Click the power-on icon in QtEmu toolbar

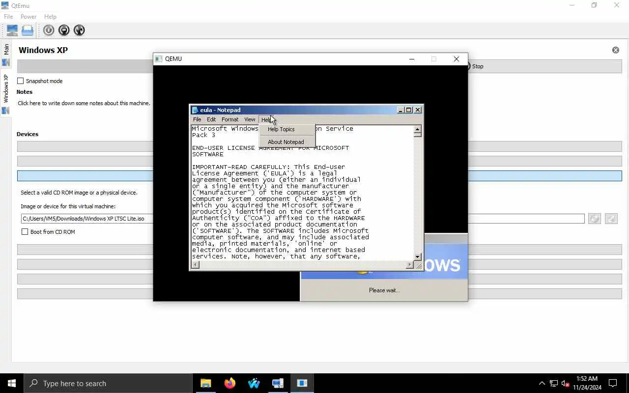[49, 30]
